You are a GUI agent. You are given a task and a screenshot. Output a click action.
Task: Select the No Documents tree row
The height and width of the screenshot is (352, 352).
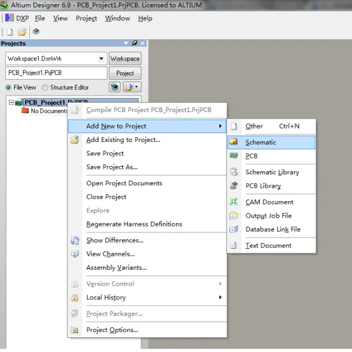coord(49,111)
